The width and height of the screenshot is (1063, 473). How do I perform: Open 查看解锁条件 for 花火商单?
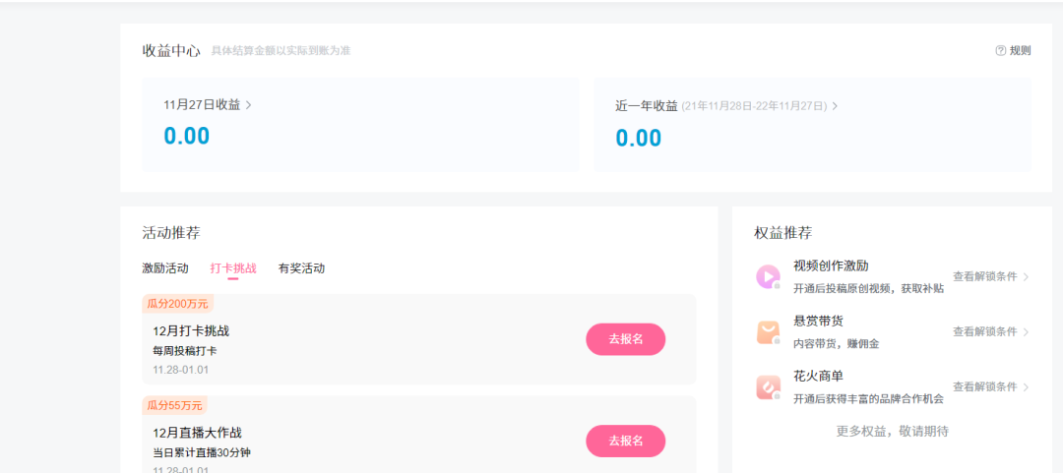990,386
